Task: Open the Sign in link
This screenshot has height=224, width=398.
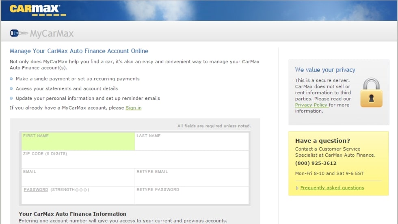Action: pos(134,108)
